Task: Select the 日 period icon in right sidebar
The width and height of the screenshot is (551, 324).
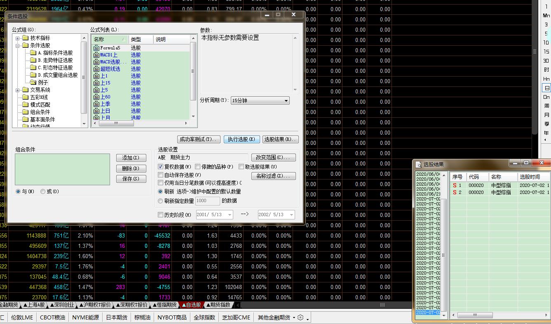Action: tap(546, 88)
